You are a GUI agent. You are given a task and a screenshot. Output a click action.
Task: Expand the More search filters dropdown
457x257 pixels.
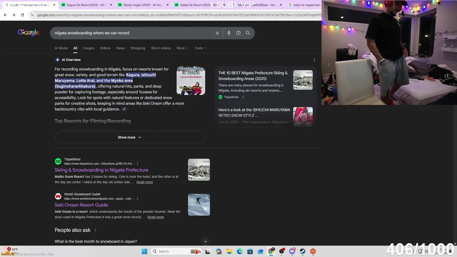182,48
